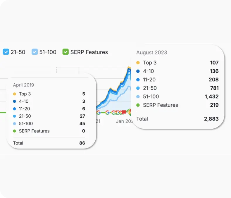Select the April 2019 tooltip heading
The height and width of the screenshot is (198, 231).
23,85
